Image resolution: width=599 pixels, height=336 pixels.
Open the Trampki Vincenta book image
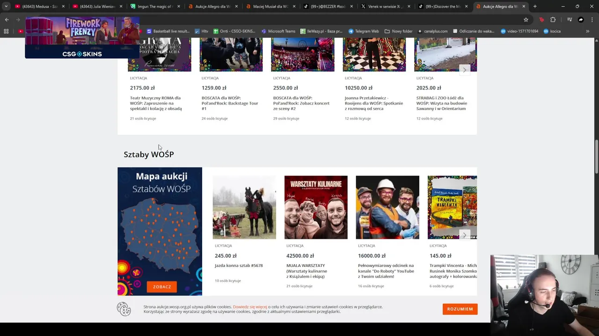point(452,207)
